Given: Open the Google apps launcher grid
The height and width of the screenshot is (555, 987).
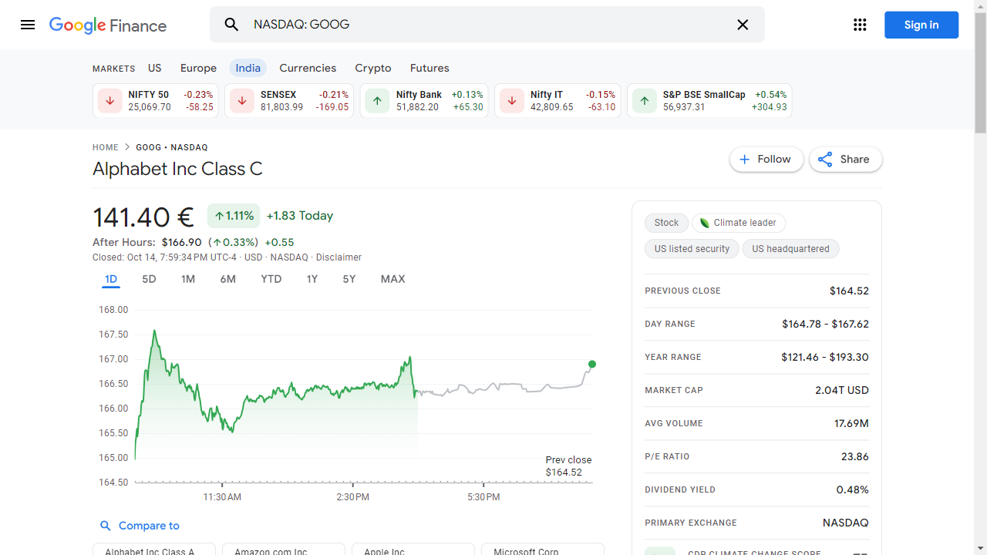Looking at the screenshot, I should [860, 24].
